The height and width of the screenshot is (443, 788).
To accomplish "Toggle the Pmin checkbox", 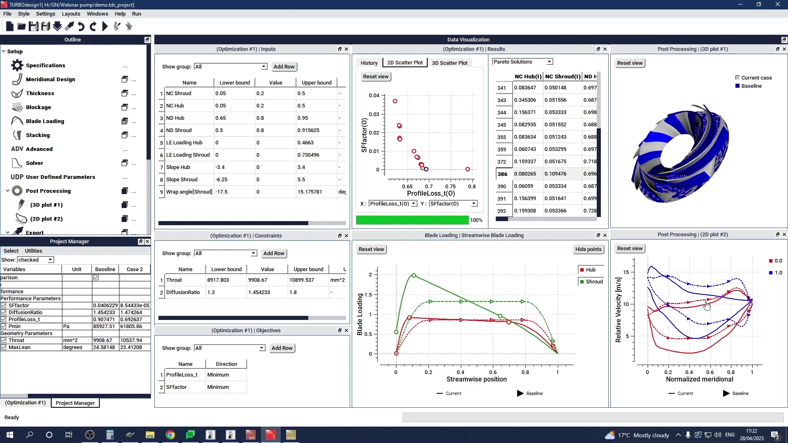I will coord(4,327).
